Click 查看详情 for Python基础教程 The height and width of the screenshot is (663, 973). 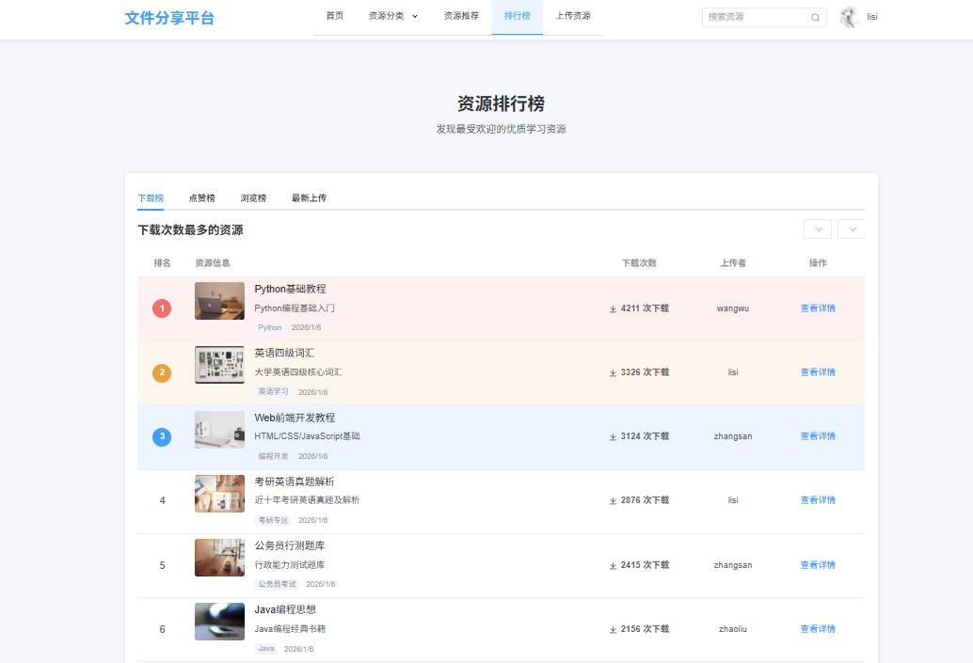tap(817, 308)
